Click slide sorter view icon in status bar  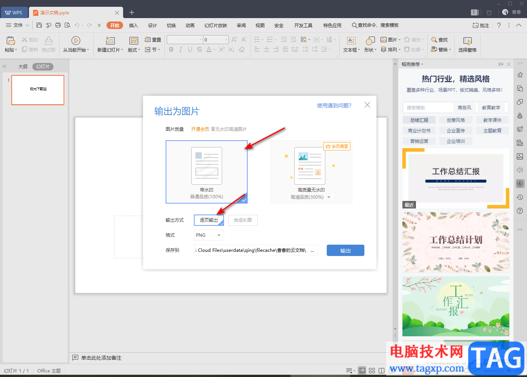coord(372,371)
